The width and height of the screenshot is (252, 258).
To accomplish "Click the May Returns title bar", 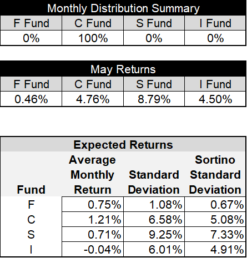I will click(123, 69).
